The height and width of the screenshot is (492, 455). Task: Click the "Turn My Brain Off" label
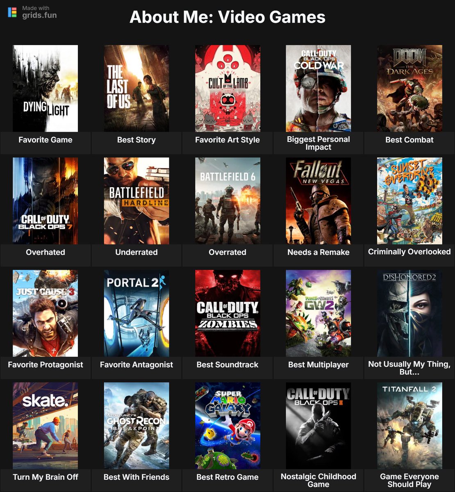(x=45, y=477)
